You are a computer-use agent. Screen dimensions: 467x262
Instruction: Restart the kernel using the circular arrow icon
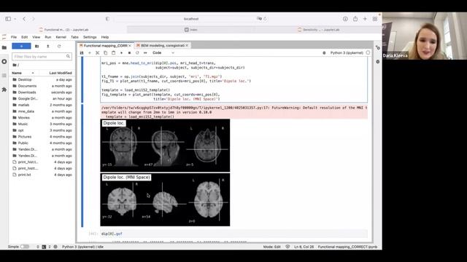[x=137, y=53]
